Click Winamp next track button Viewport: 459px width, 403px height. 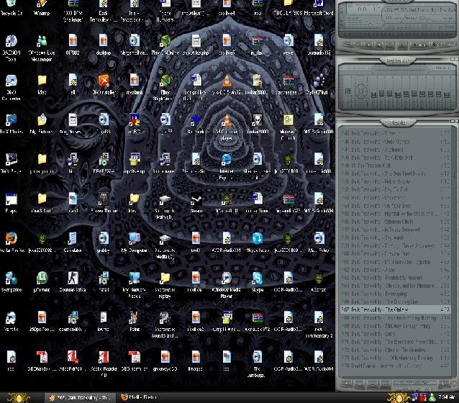click(390, 45)
